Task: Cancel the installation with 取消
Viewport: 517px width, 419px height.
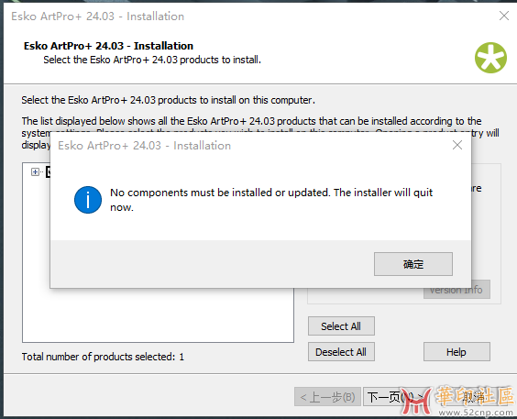Action: 474,397
